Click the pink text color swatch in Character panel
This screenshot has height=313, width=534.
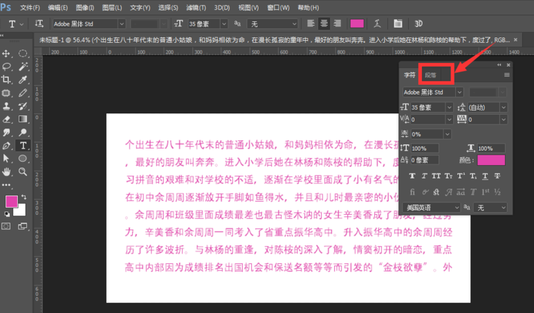click(x=491, y=160)
